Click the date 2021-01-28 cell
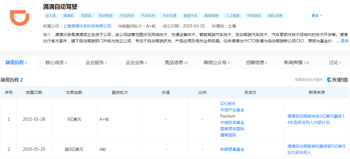This screenshot has width=350, height=159. (x=34, y=119)
